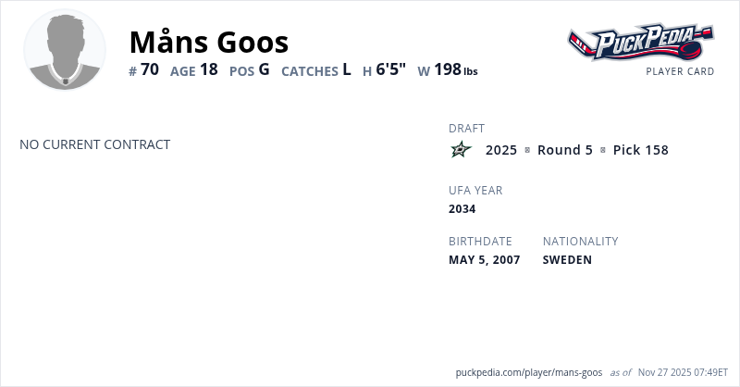Click the No Current Contract label
This screenshot has height=387, width=740.
94,144
